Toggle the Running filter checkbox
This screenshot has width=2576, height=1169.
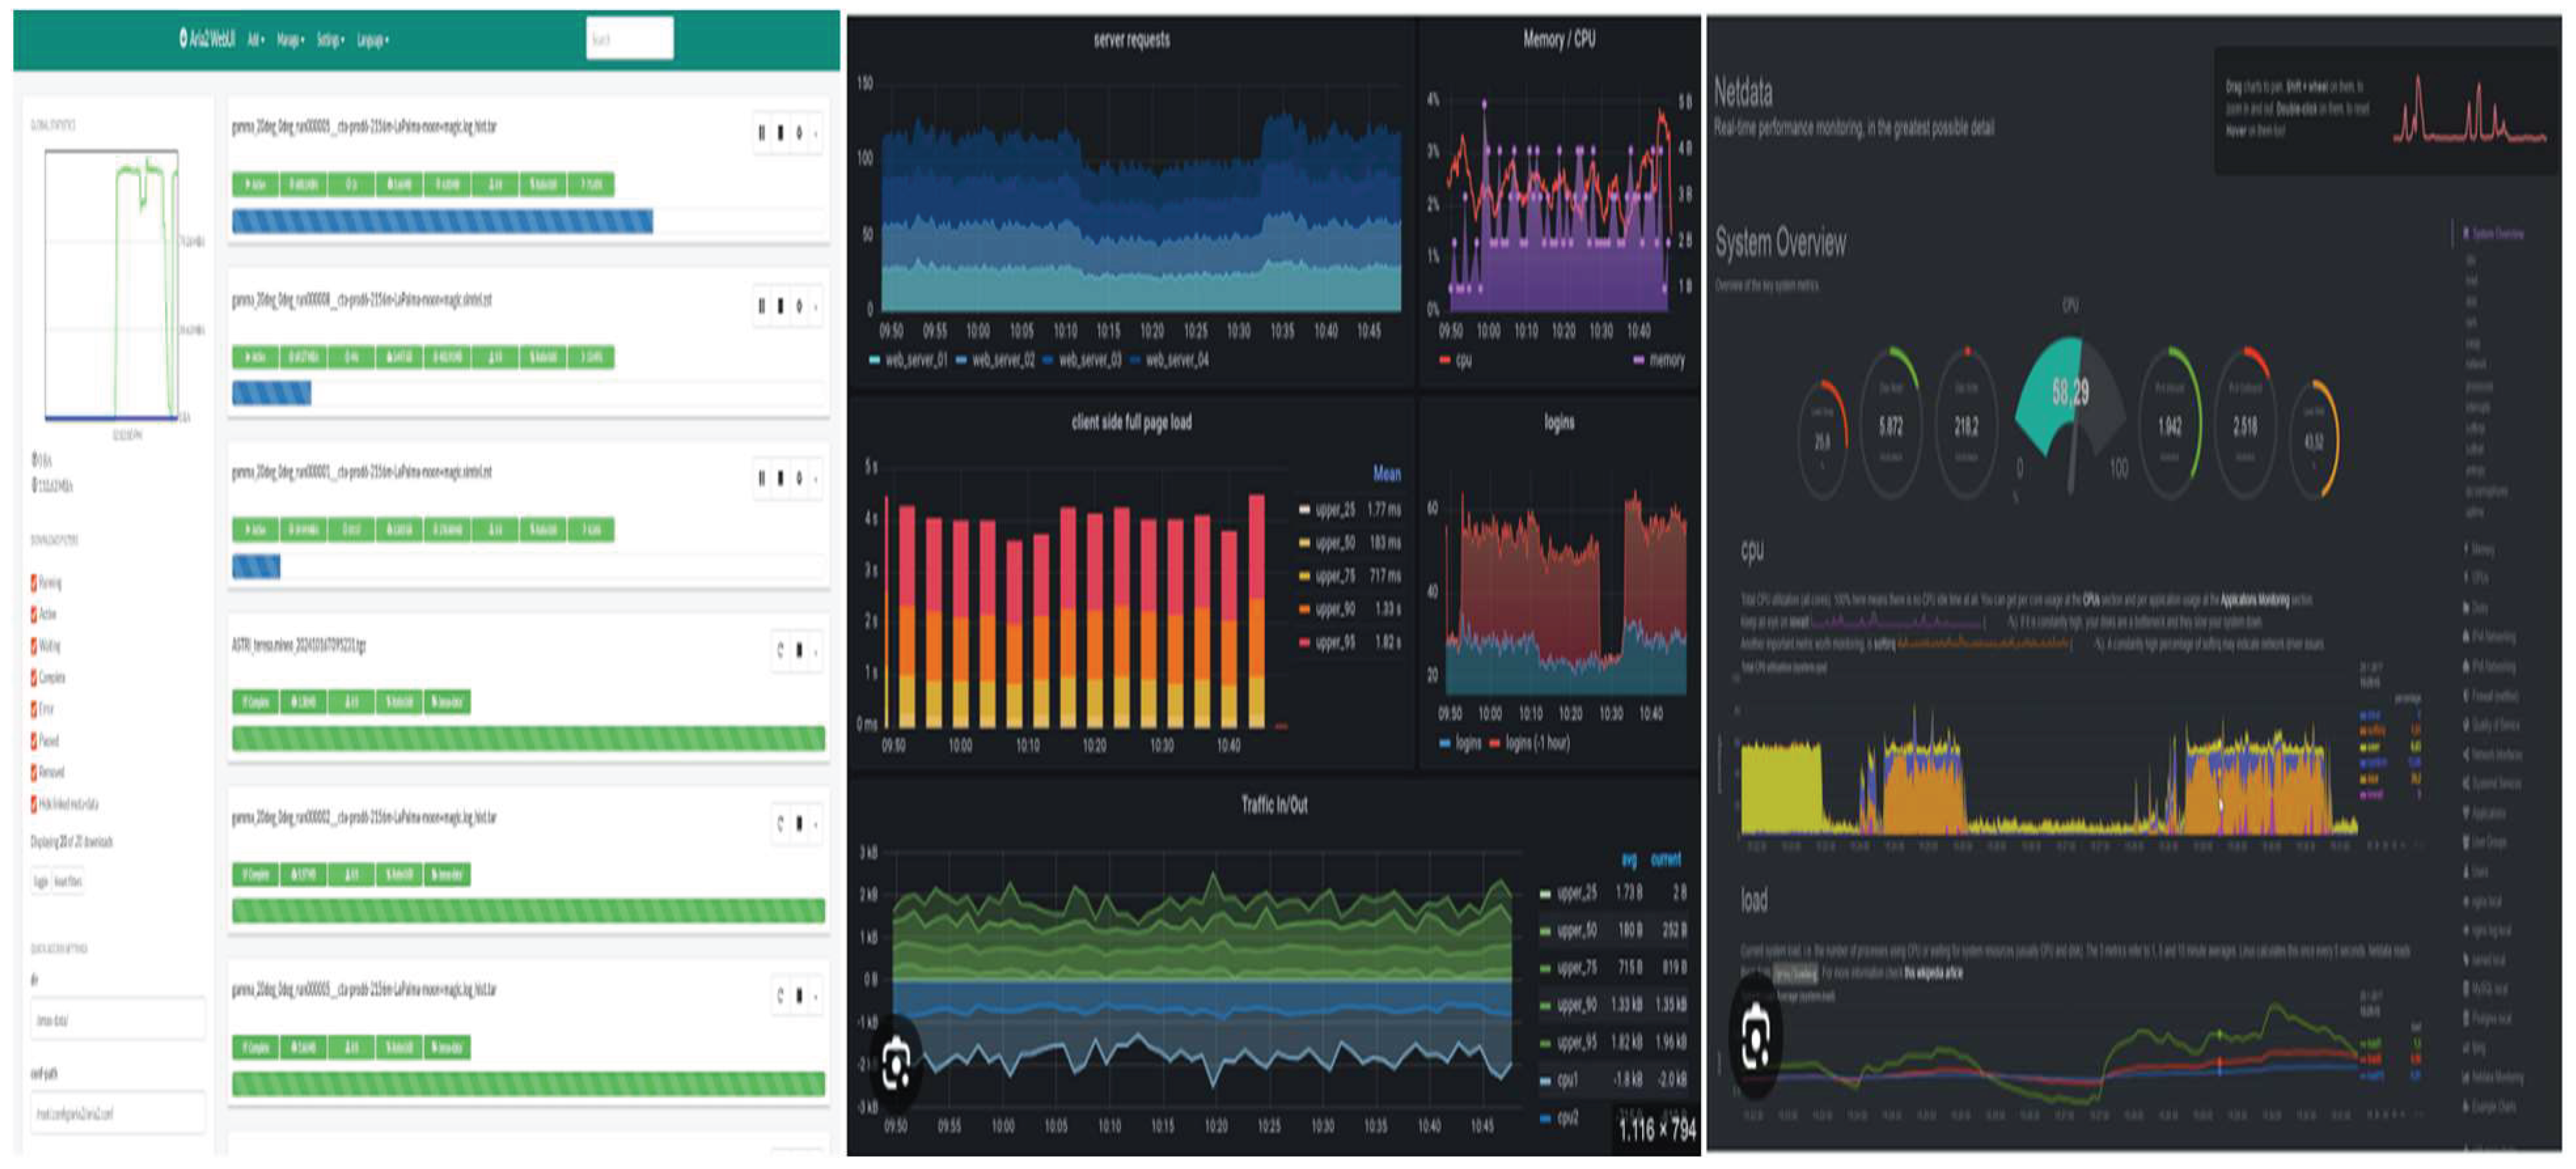coord(34,582)
